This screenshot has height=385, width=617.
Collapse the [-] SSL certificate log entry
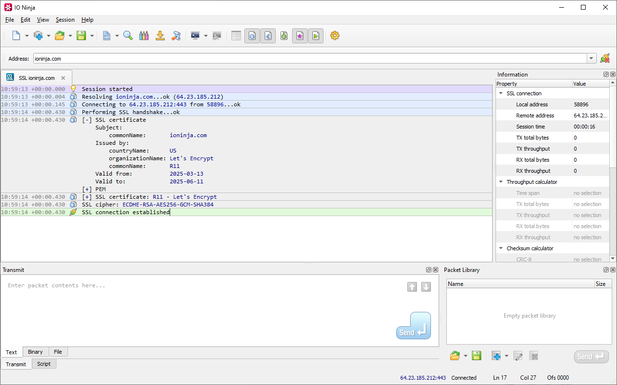point(87,120)
